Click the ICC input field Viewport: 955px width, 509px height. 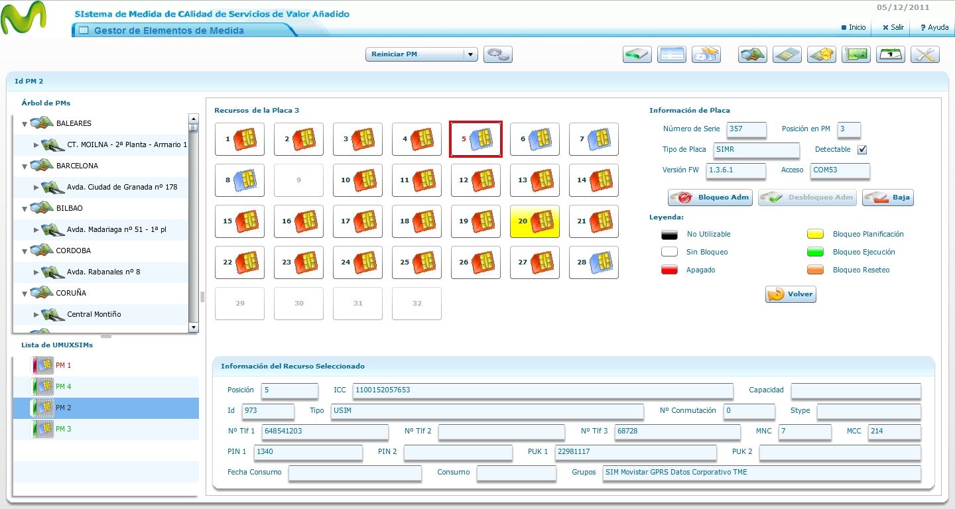pyautogui.click(x=542, y=390)
